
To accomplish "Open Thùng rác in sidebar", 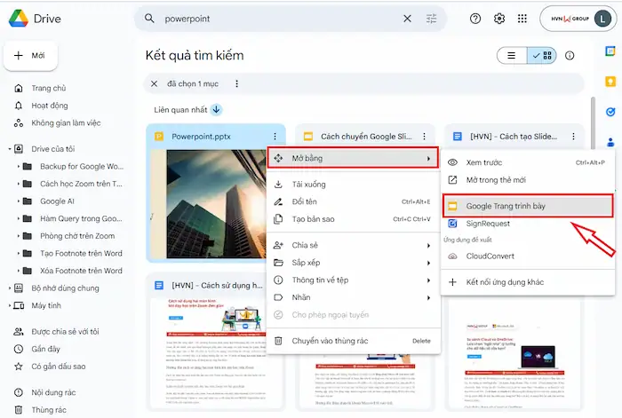I will click(49, 410).
